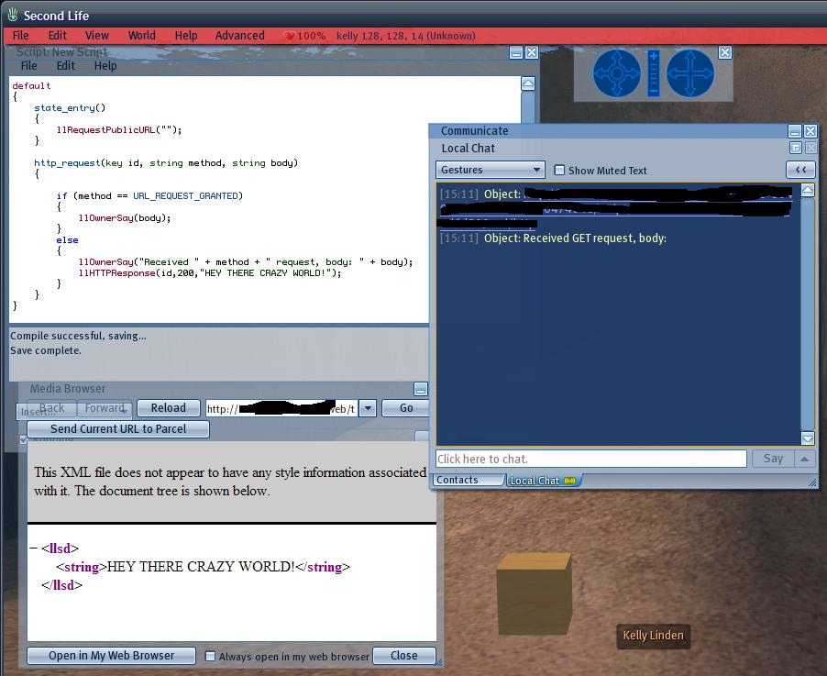Click the Kelly Linden name tag
The image size is (827, 676).
point(653,636)
